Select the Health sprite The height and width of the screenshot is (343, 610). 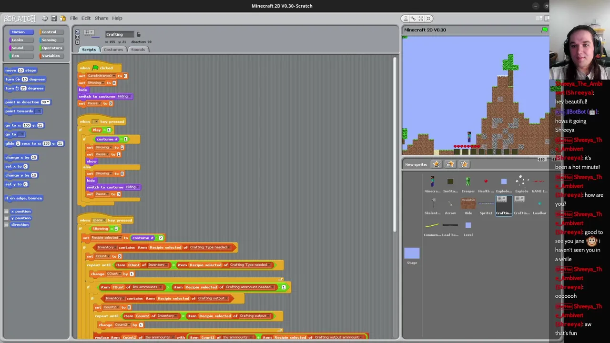click(486, 183)
